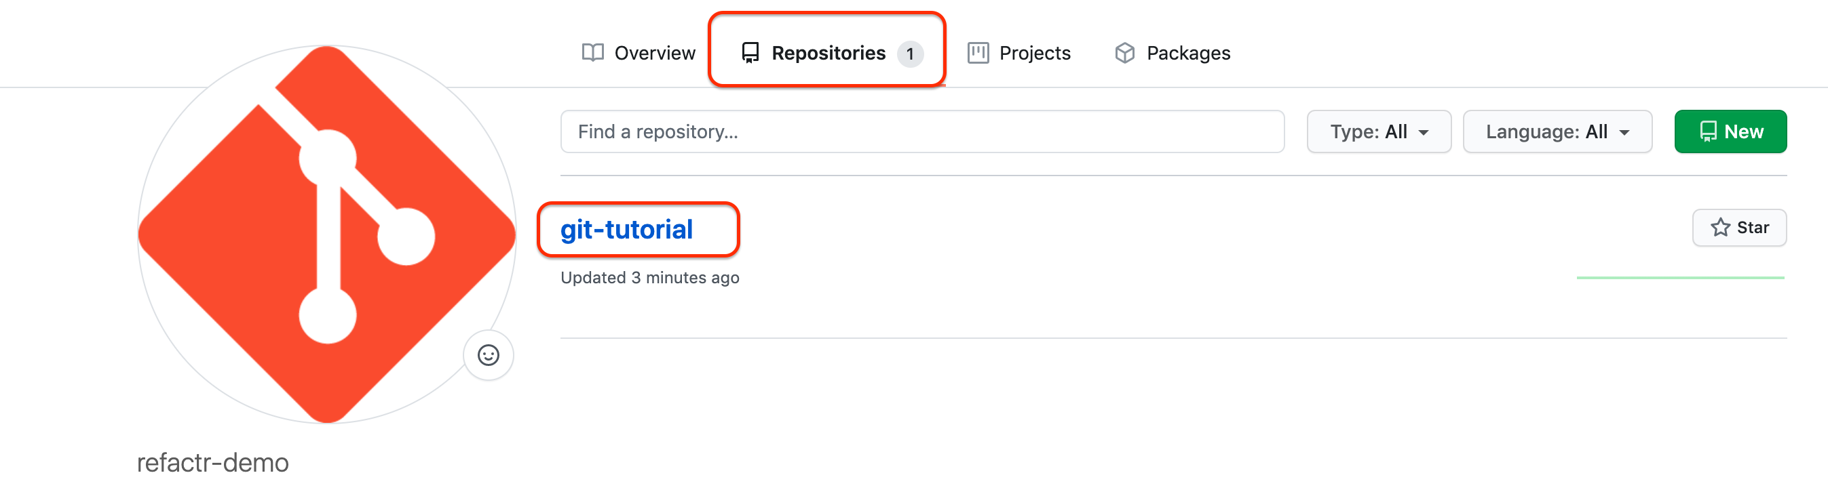Toggle the Star button label for git-tutorial
Screen dimensions: 1828x492
click(1752, 228)
